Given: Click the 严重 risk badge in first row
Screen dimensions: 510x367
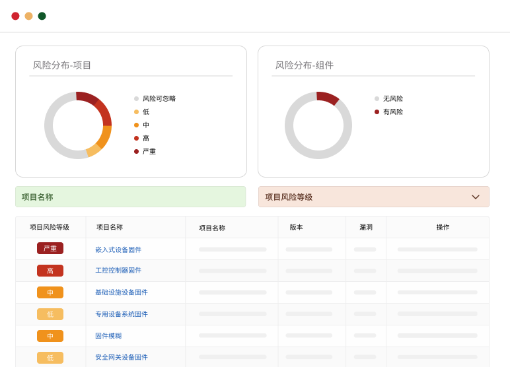Looking at the screenshot, I should (50, 248).
